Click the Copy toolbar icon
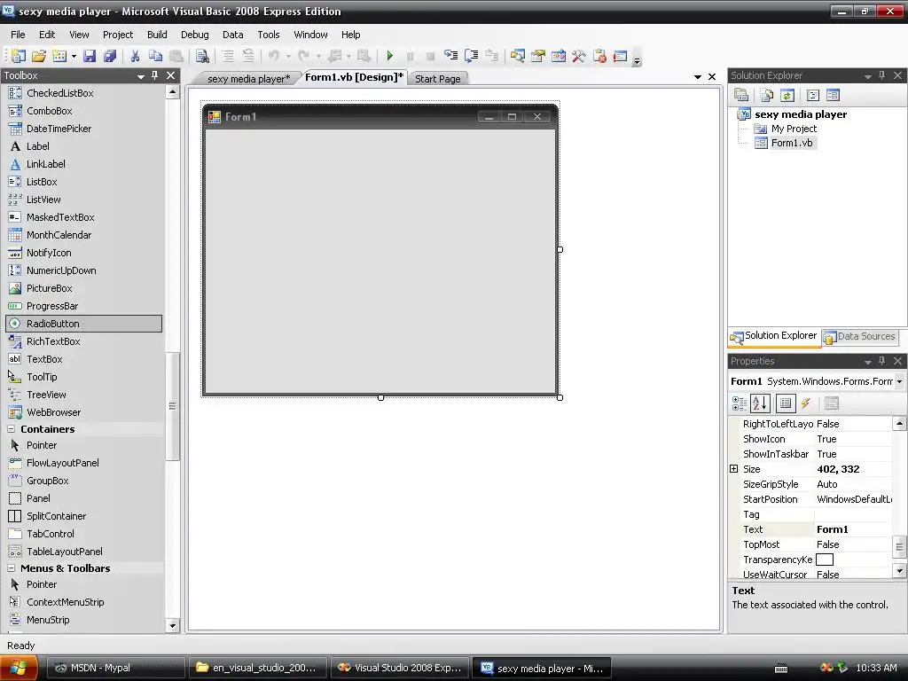908x681 pixels. 155,56
